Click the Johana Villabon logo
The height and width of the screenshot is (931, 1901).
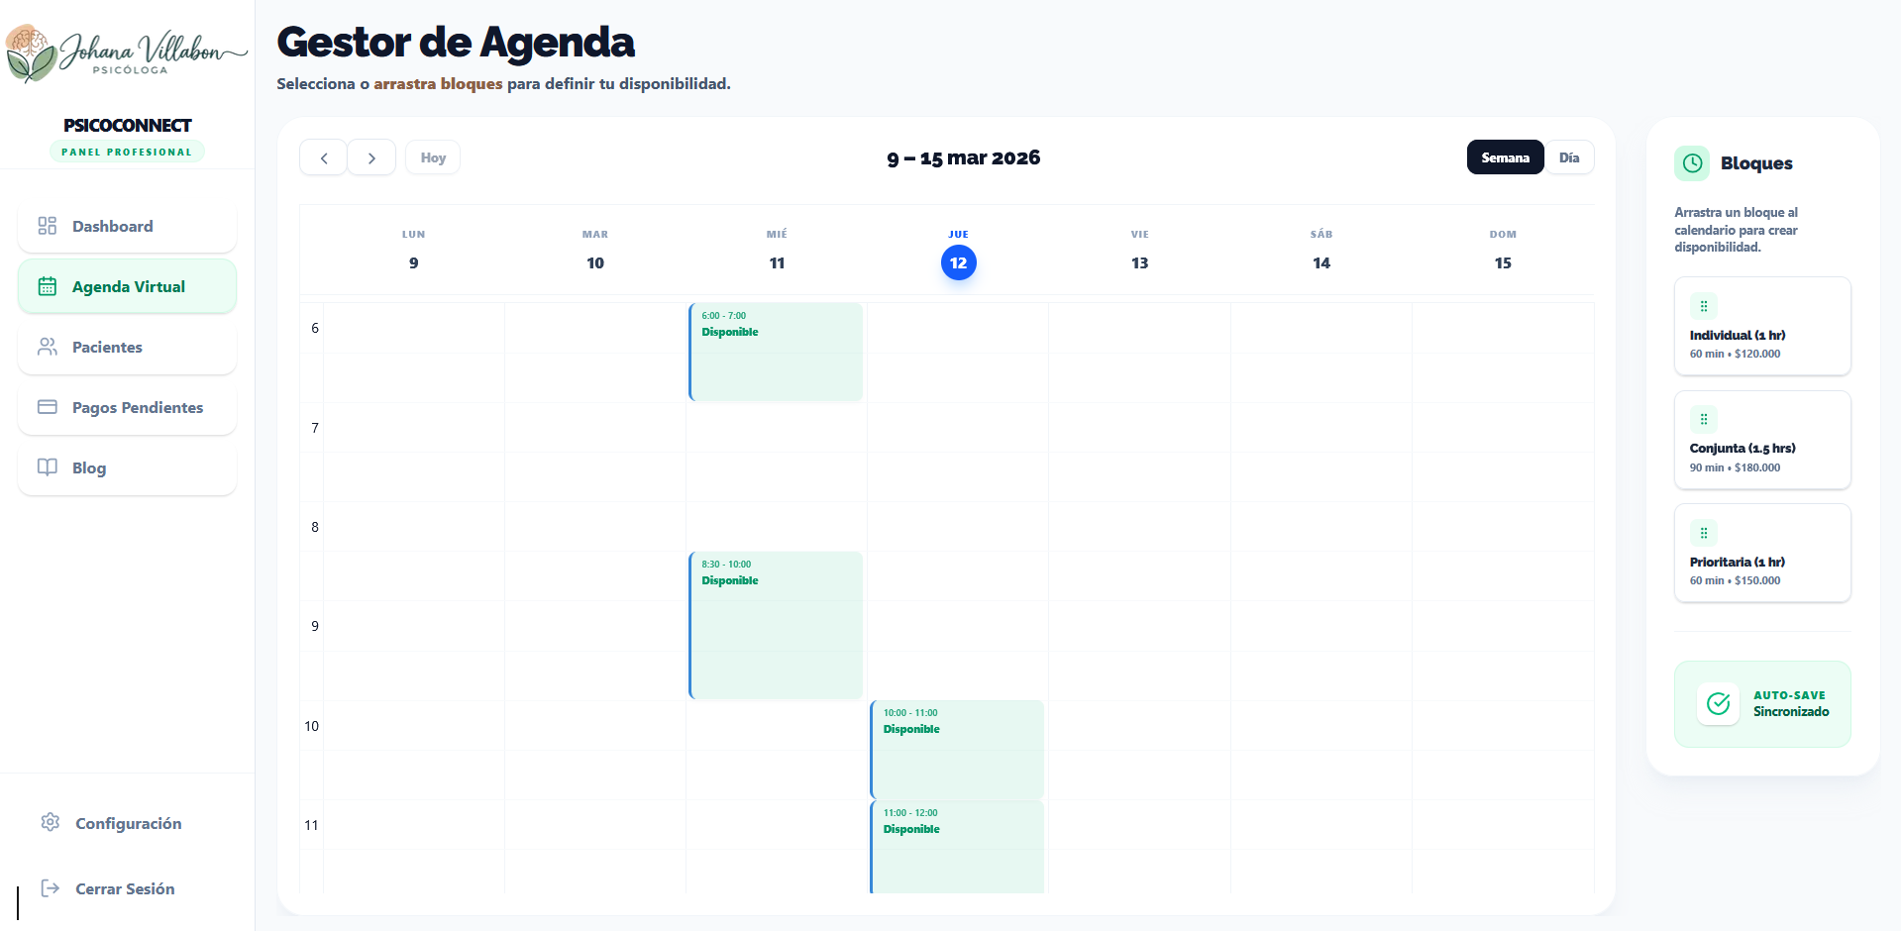pyautogui.click(x=127, y=53)
